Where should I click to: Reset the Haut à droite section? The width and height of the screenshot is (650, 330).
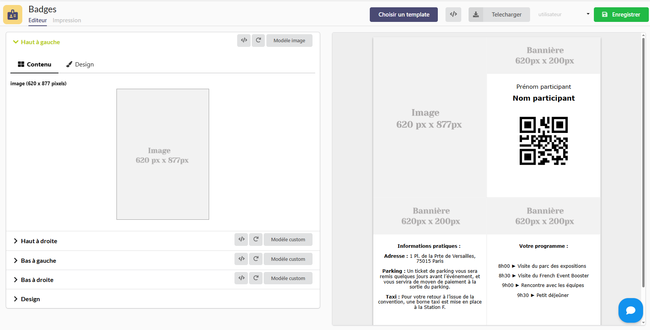[256, 239]
